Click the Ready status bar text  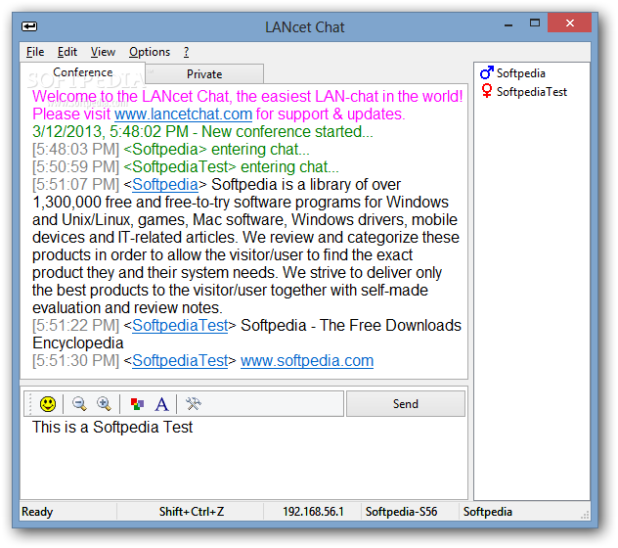(x=37, y=512)
